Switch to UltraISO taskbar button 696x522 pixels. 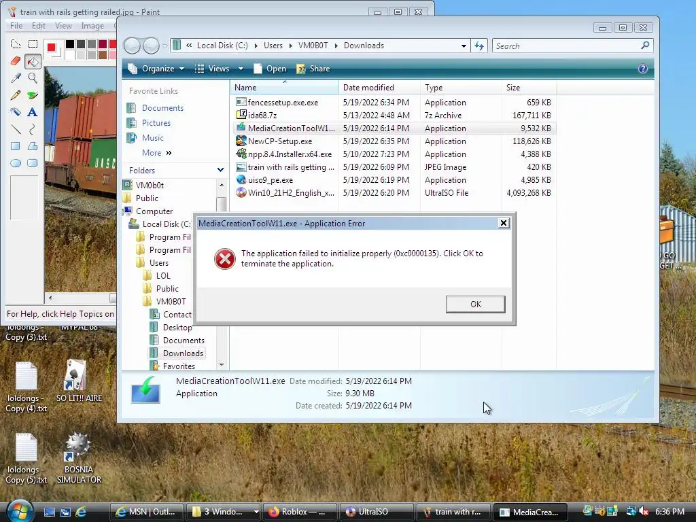377,512
